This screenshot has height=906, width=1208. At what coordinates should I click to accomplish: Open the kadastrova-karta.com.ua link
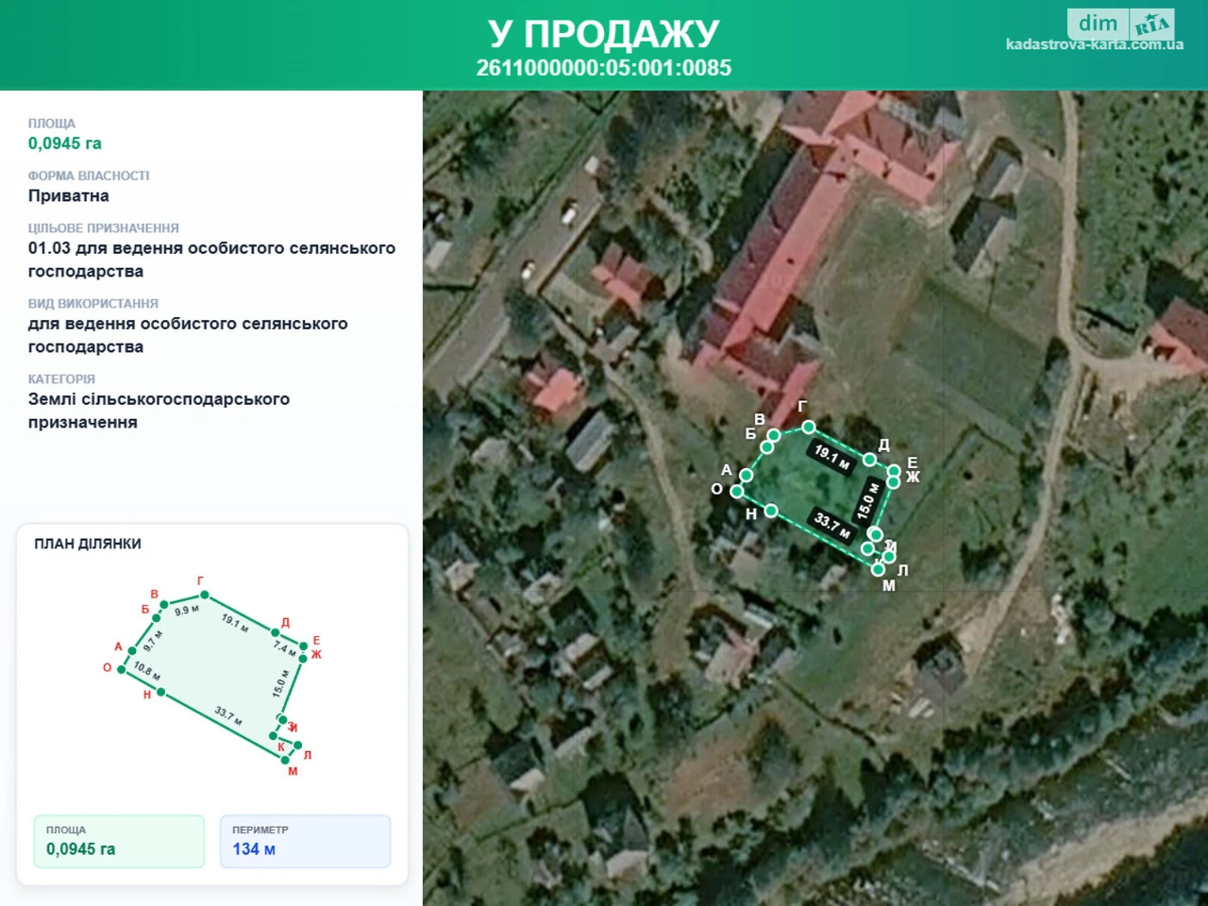1095,44
